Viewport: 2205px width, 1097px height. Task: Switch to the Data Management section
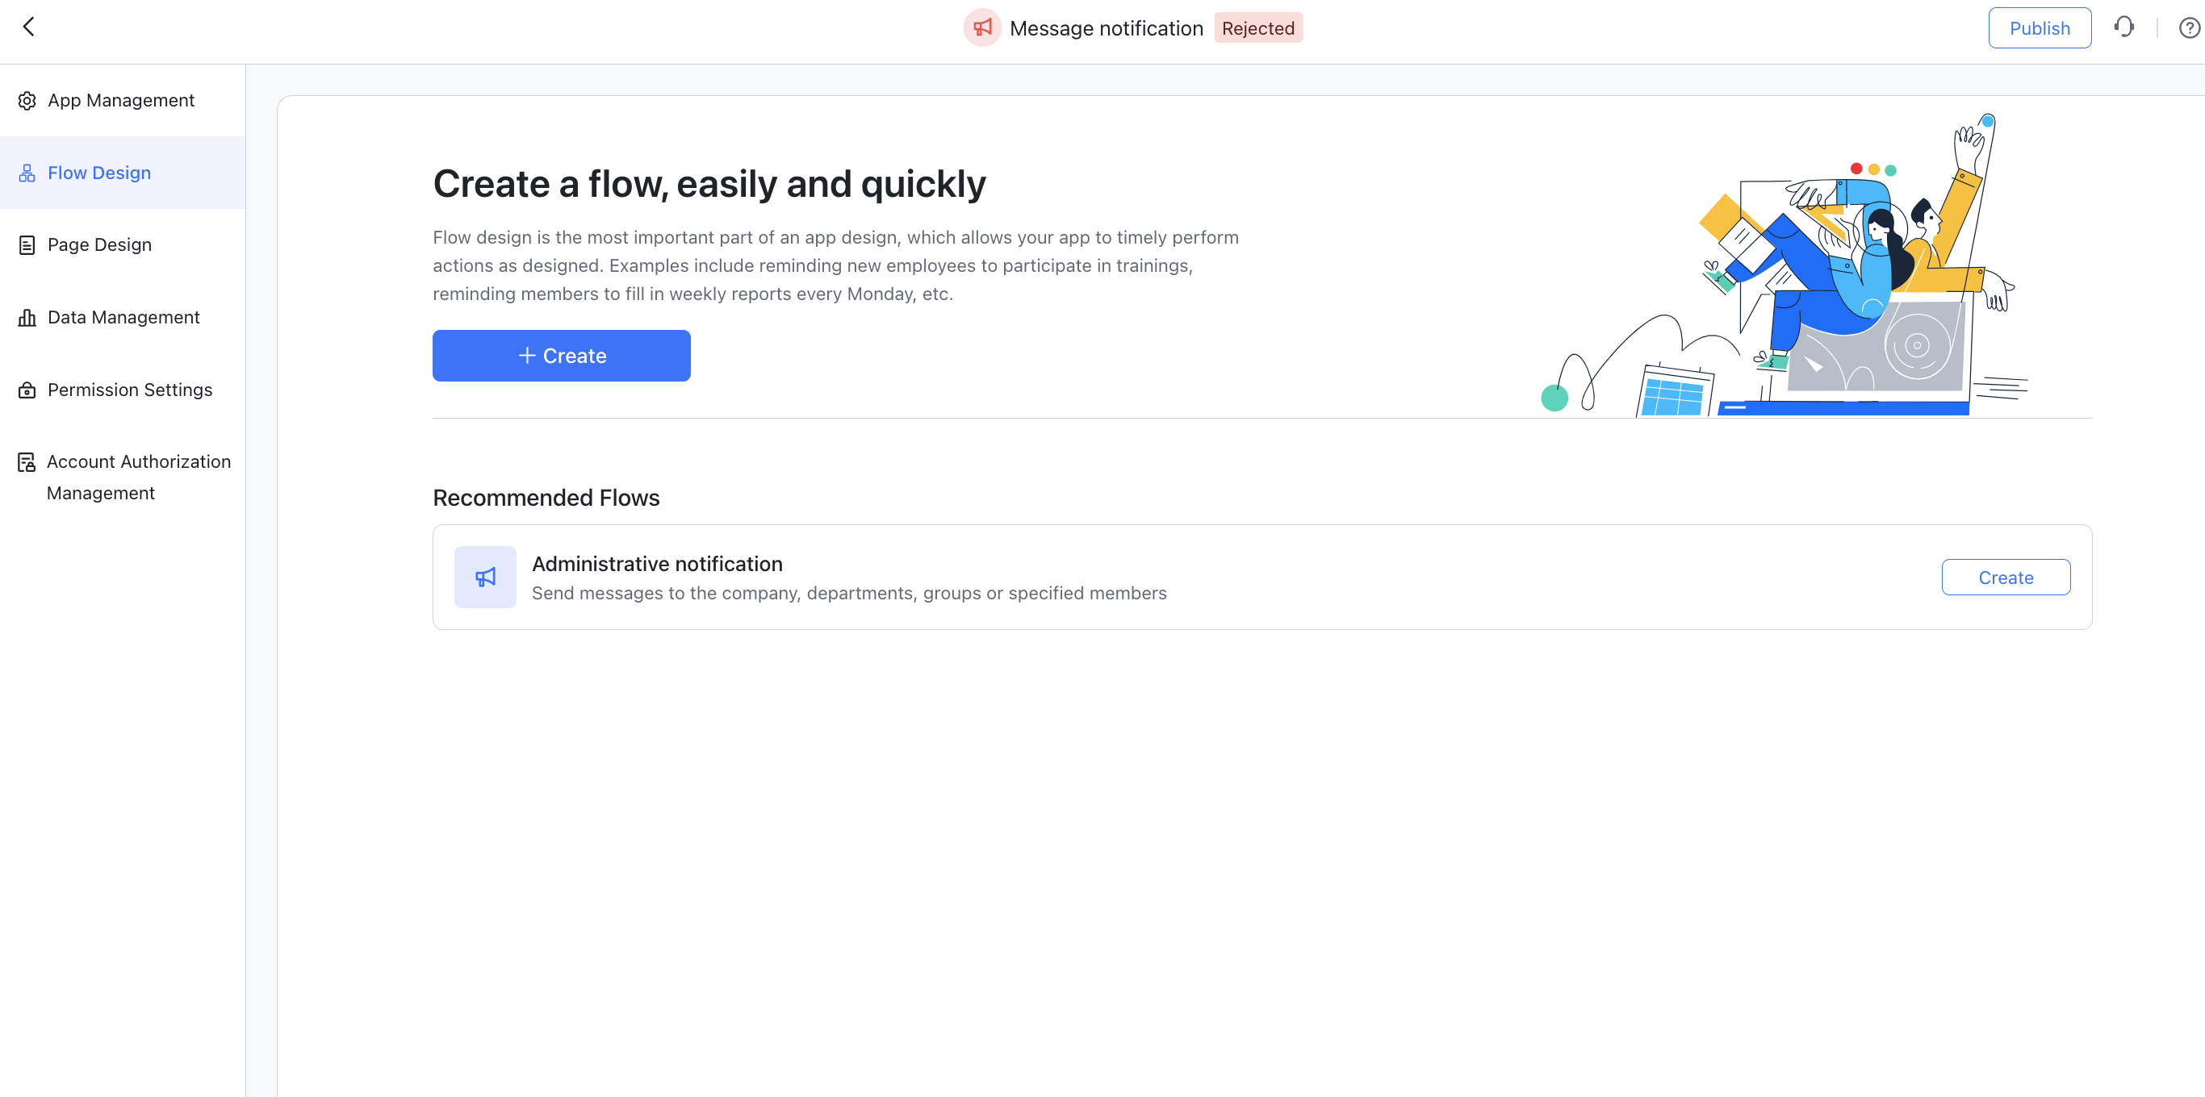point(123,317)
